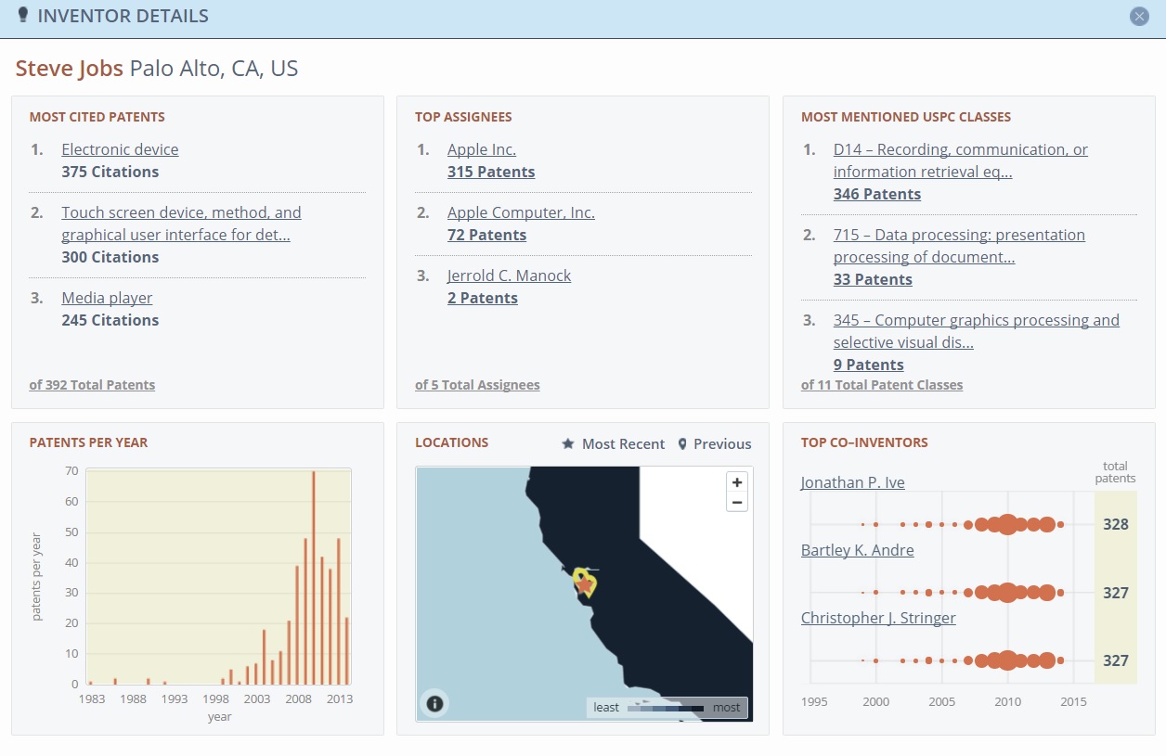The width and height of the screenshot is (1166, 756).
Task: Click the Patents Per Year heading
Action: pyautogui.click(x=88, y=442)
